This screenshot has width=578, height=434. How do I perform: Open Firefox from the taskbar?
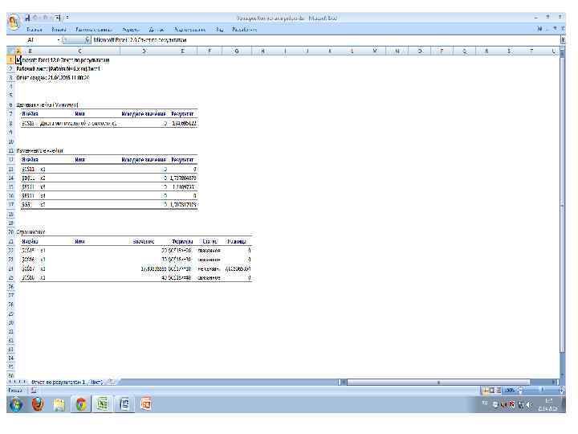pyautogui.click(x=38, y=404)
